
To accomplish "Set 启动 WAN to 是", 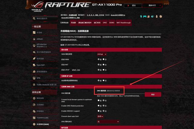I will click(x=99, y=59).
